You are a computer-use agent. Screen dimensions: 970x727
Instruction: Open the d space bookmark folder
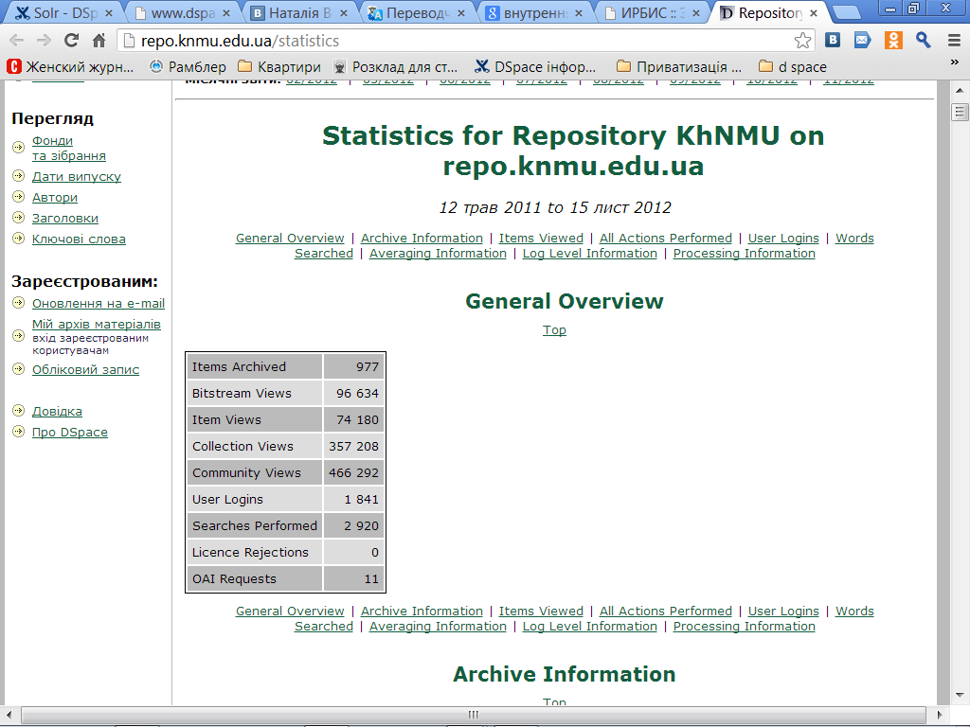pos(793,67)
